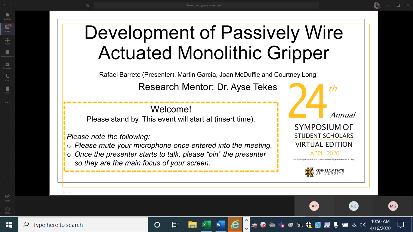Screen dimensions: 413x232
Task: Open the Apps store in sidebar
Action: click(x=7, y=198)
